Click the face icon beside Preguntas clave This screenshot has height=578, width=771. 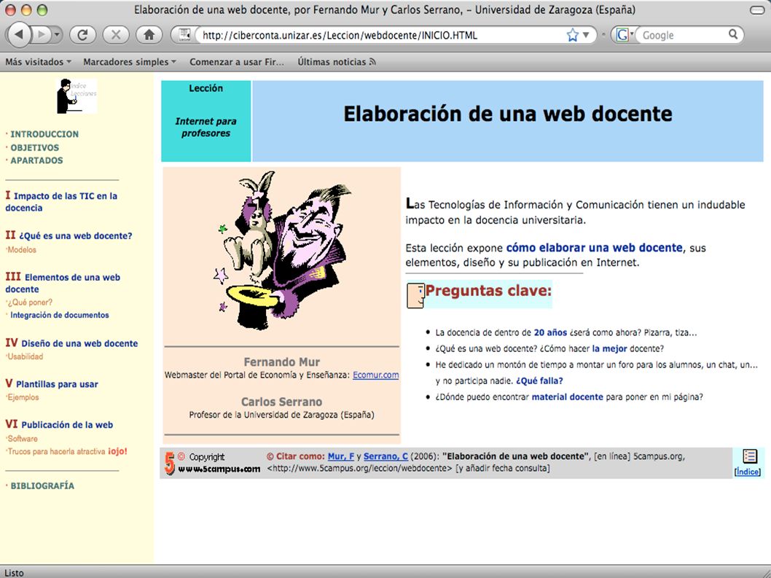415,296
